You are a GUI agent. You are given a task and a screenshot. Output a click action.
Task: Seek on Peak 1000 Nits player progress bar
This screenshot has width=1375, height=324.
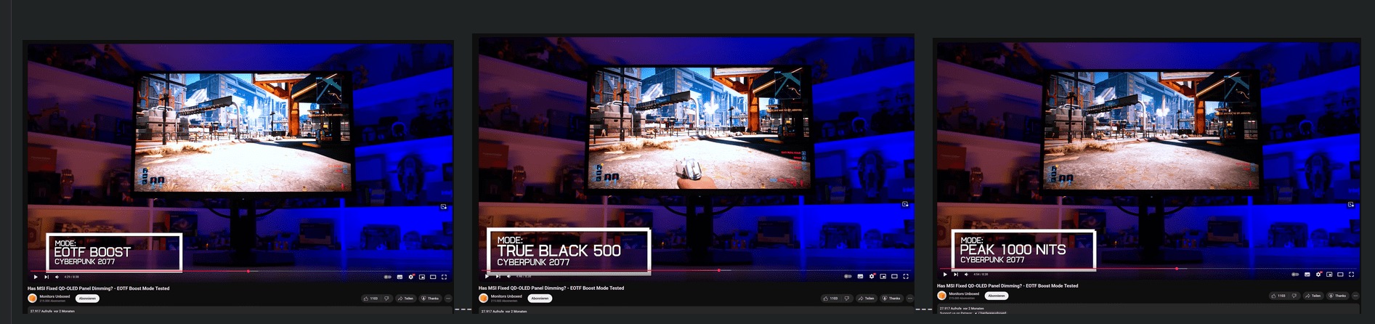[1148, 269]
